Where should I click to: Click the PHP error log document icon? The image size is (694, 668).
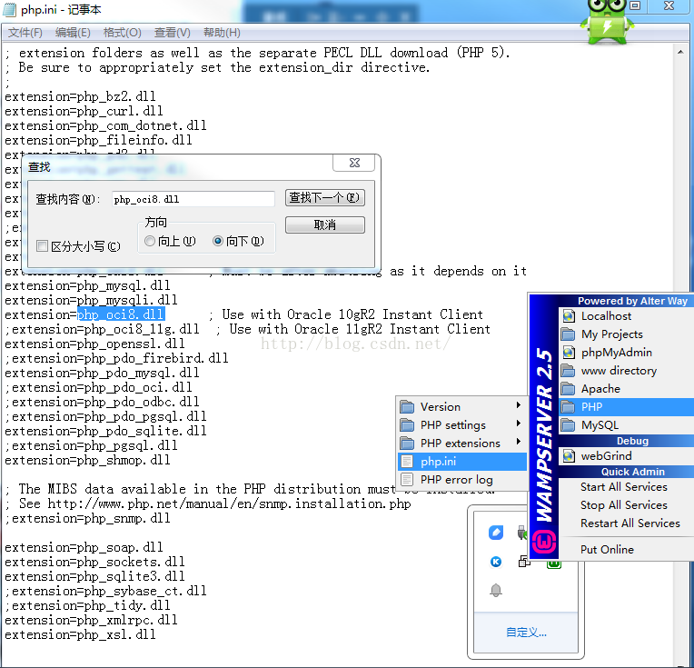(x=407, y=480)
